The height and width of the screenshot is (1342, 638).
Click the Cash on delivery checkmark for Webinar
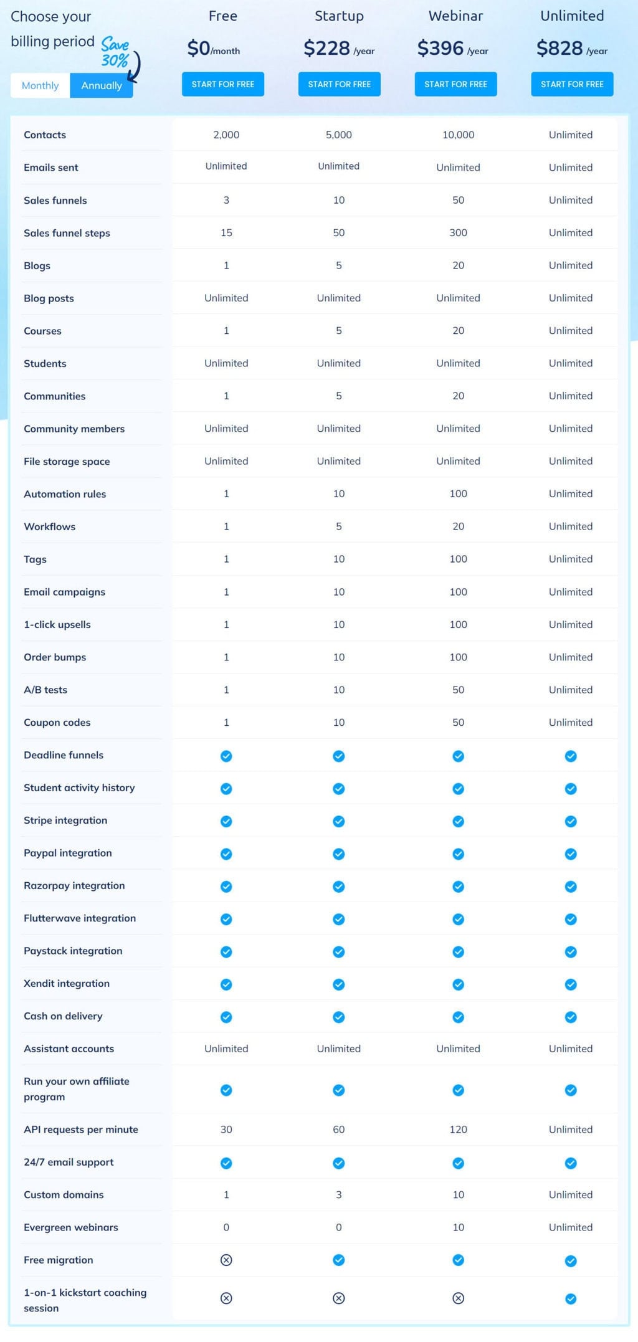(x=458, y=1017)
